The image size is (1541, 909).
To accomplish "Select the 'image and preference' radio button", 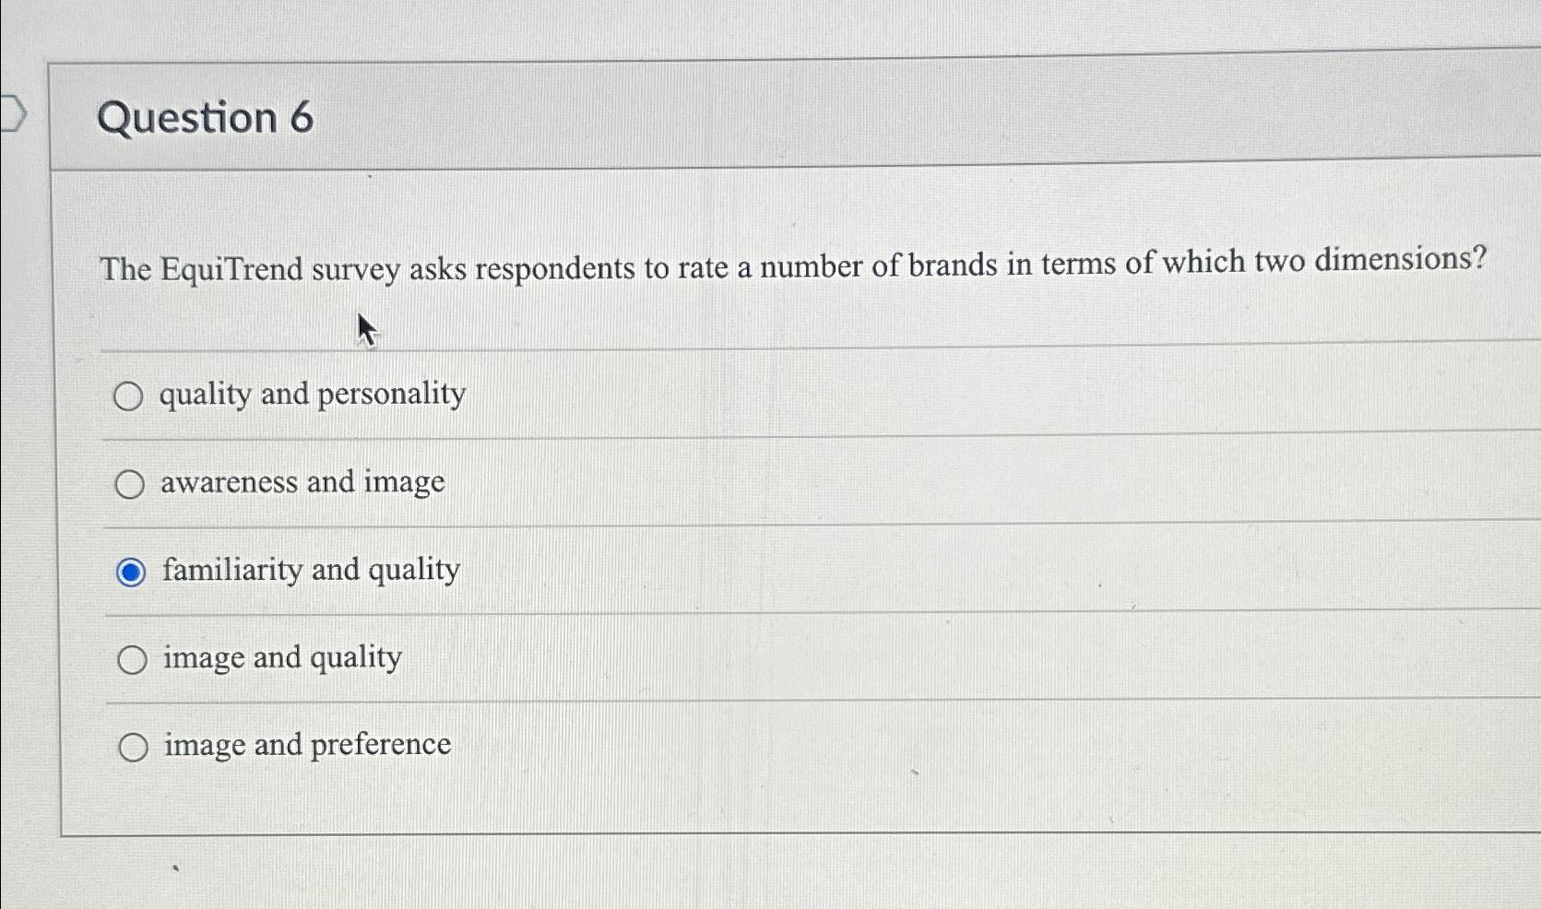I will (130, 746).
